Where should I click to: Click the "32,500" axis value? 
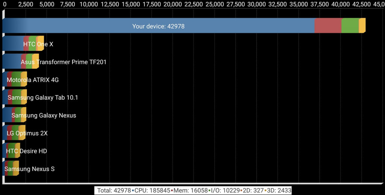[277, 4]
